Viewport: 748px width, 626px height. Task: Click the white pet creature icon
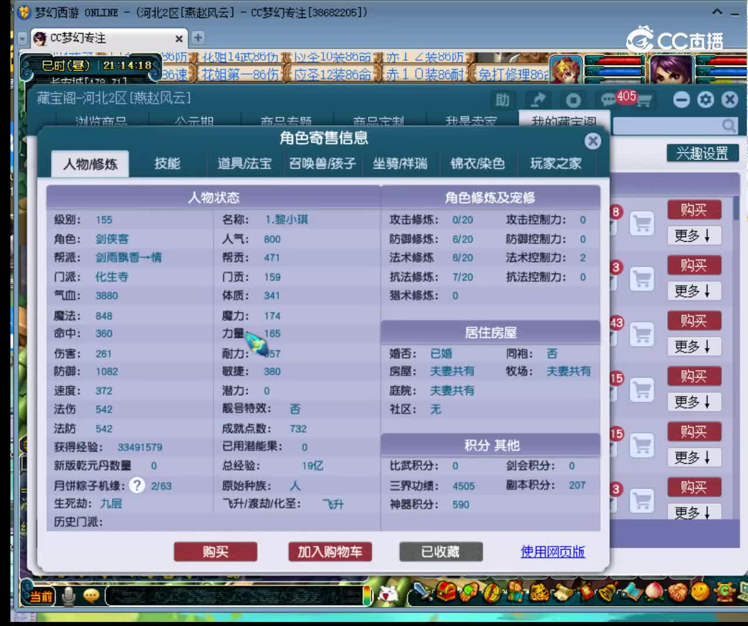tap(387, 594)
